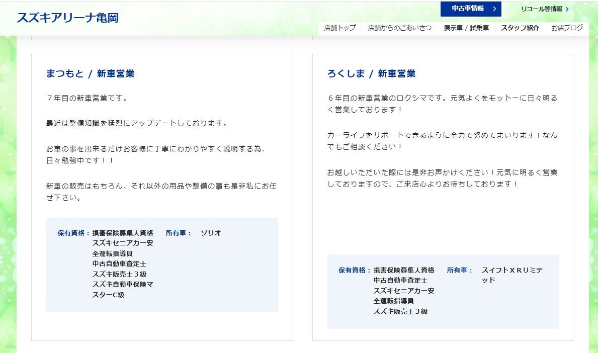Click スズキセニアカー安全運転指導員 in ろくしま card
The image size is (598, 353).
point(404,296)
